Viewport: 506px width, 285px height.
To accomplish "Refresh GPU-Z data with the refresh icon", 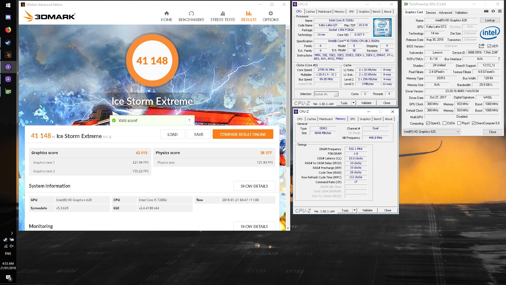I will point(493,11).
